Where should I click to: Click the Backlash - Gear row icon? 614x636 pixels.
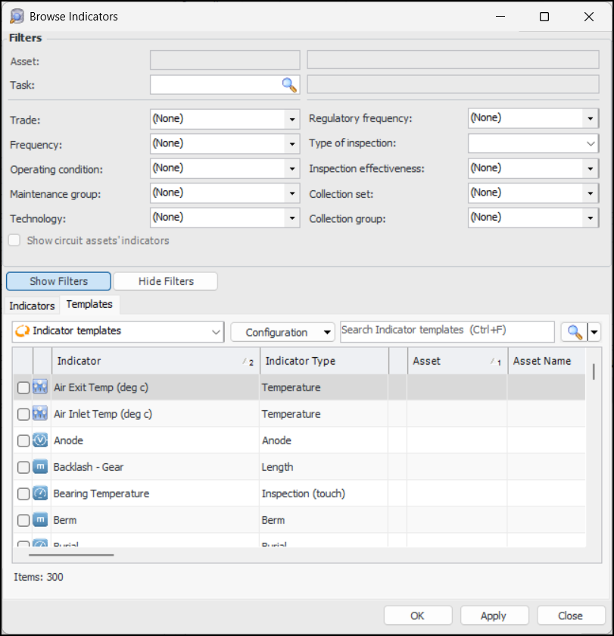click(x=40, y=467)
